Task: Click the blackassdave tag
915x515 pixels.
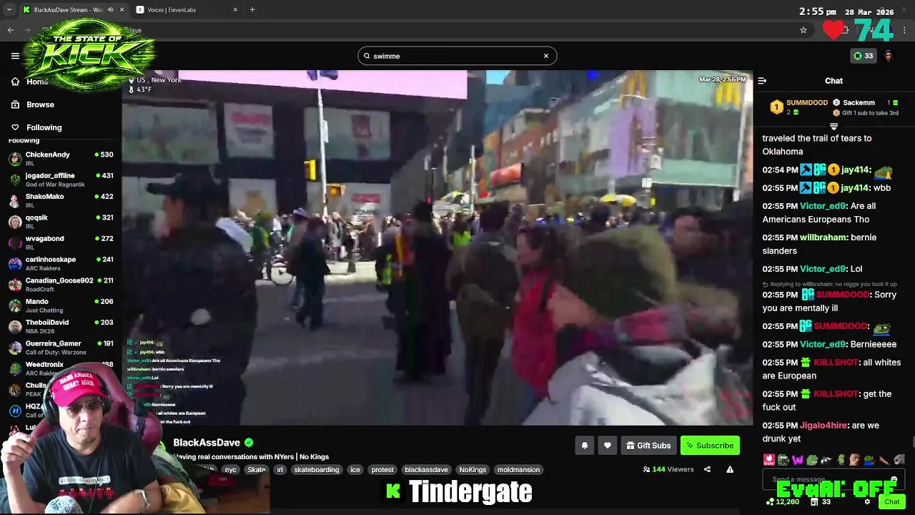Action: tap(426, 470)
